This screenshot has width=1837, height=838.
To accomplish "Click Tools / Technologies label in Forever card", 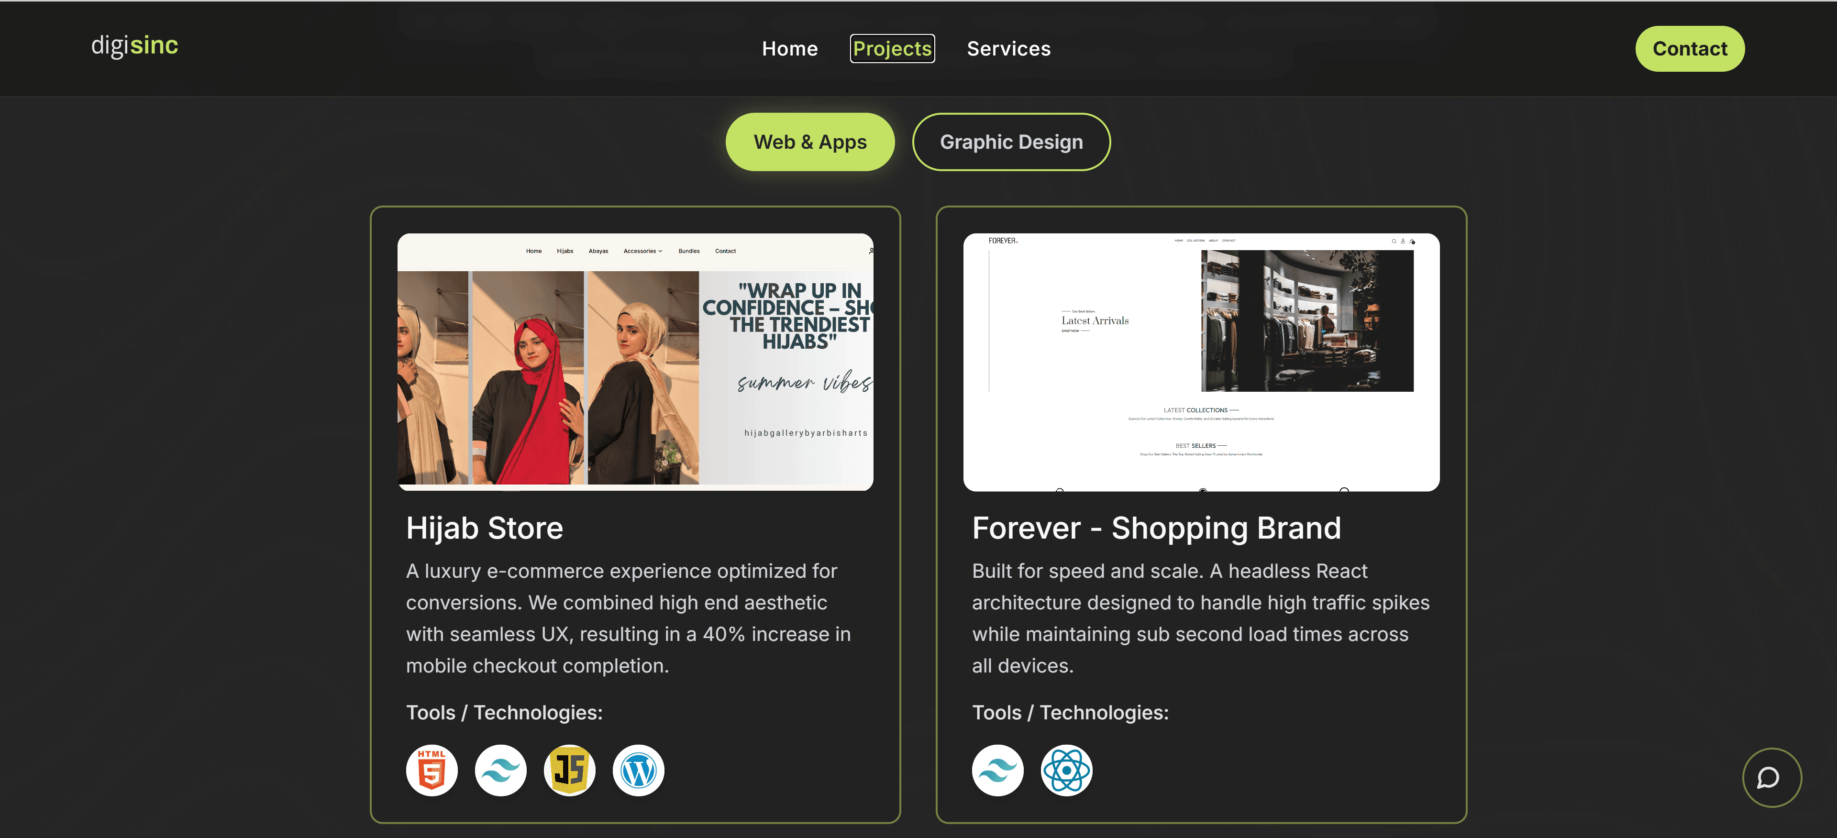I will [1071, 713].
